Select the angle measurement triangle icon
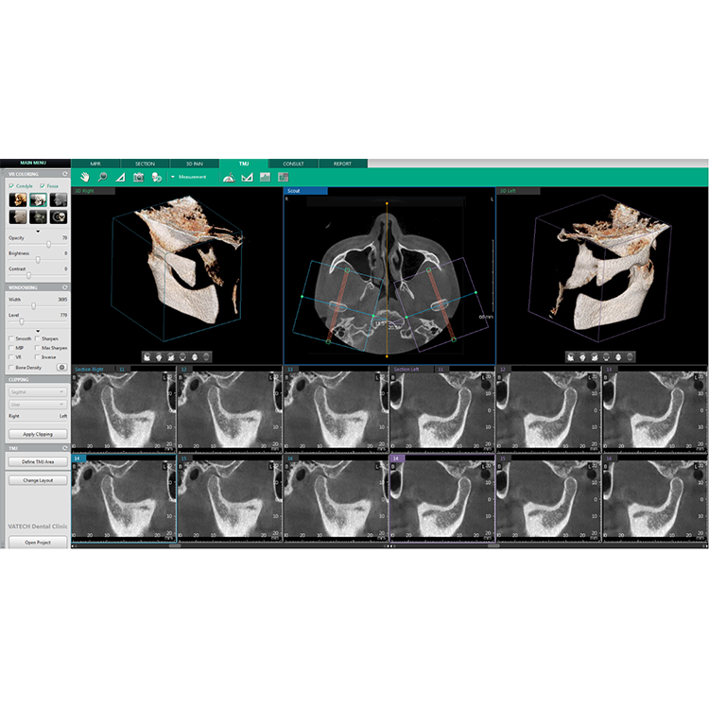The width and height of the screenshot is (709, 709). (x=120, y=177)
